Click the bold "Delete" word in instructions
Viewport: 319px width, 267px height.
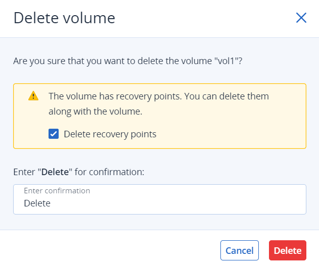point(55,172)
